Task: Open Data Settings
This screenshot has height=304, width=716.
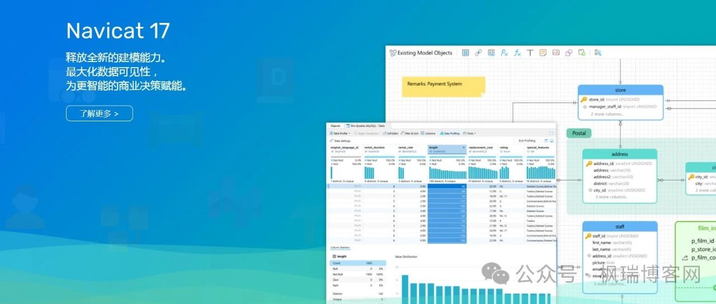Action: tap(340, 141)
